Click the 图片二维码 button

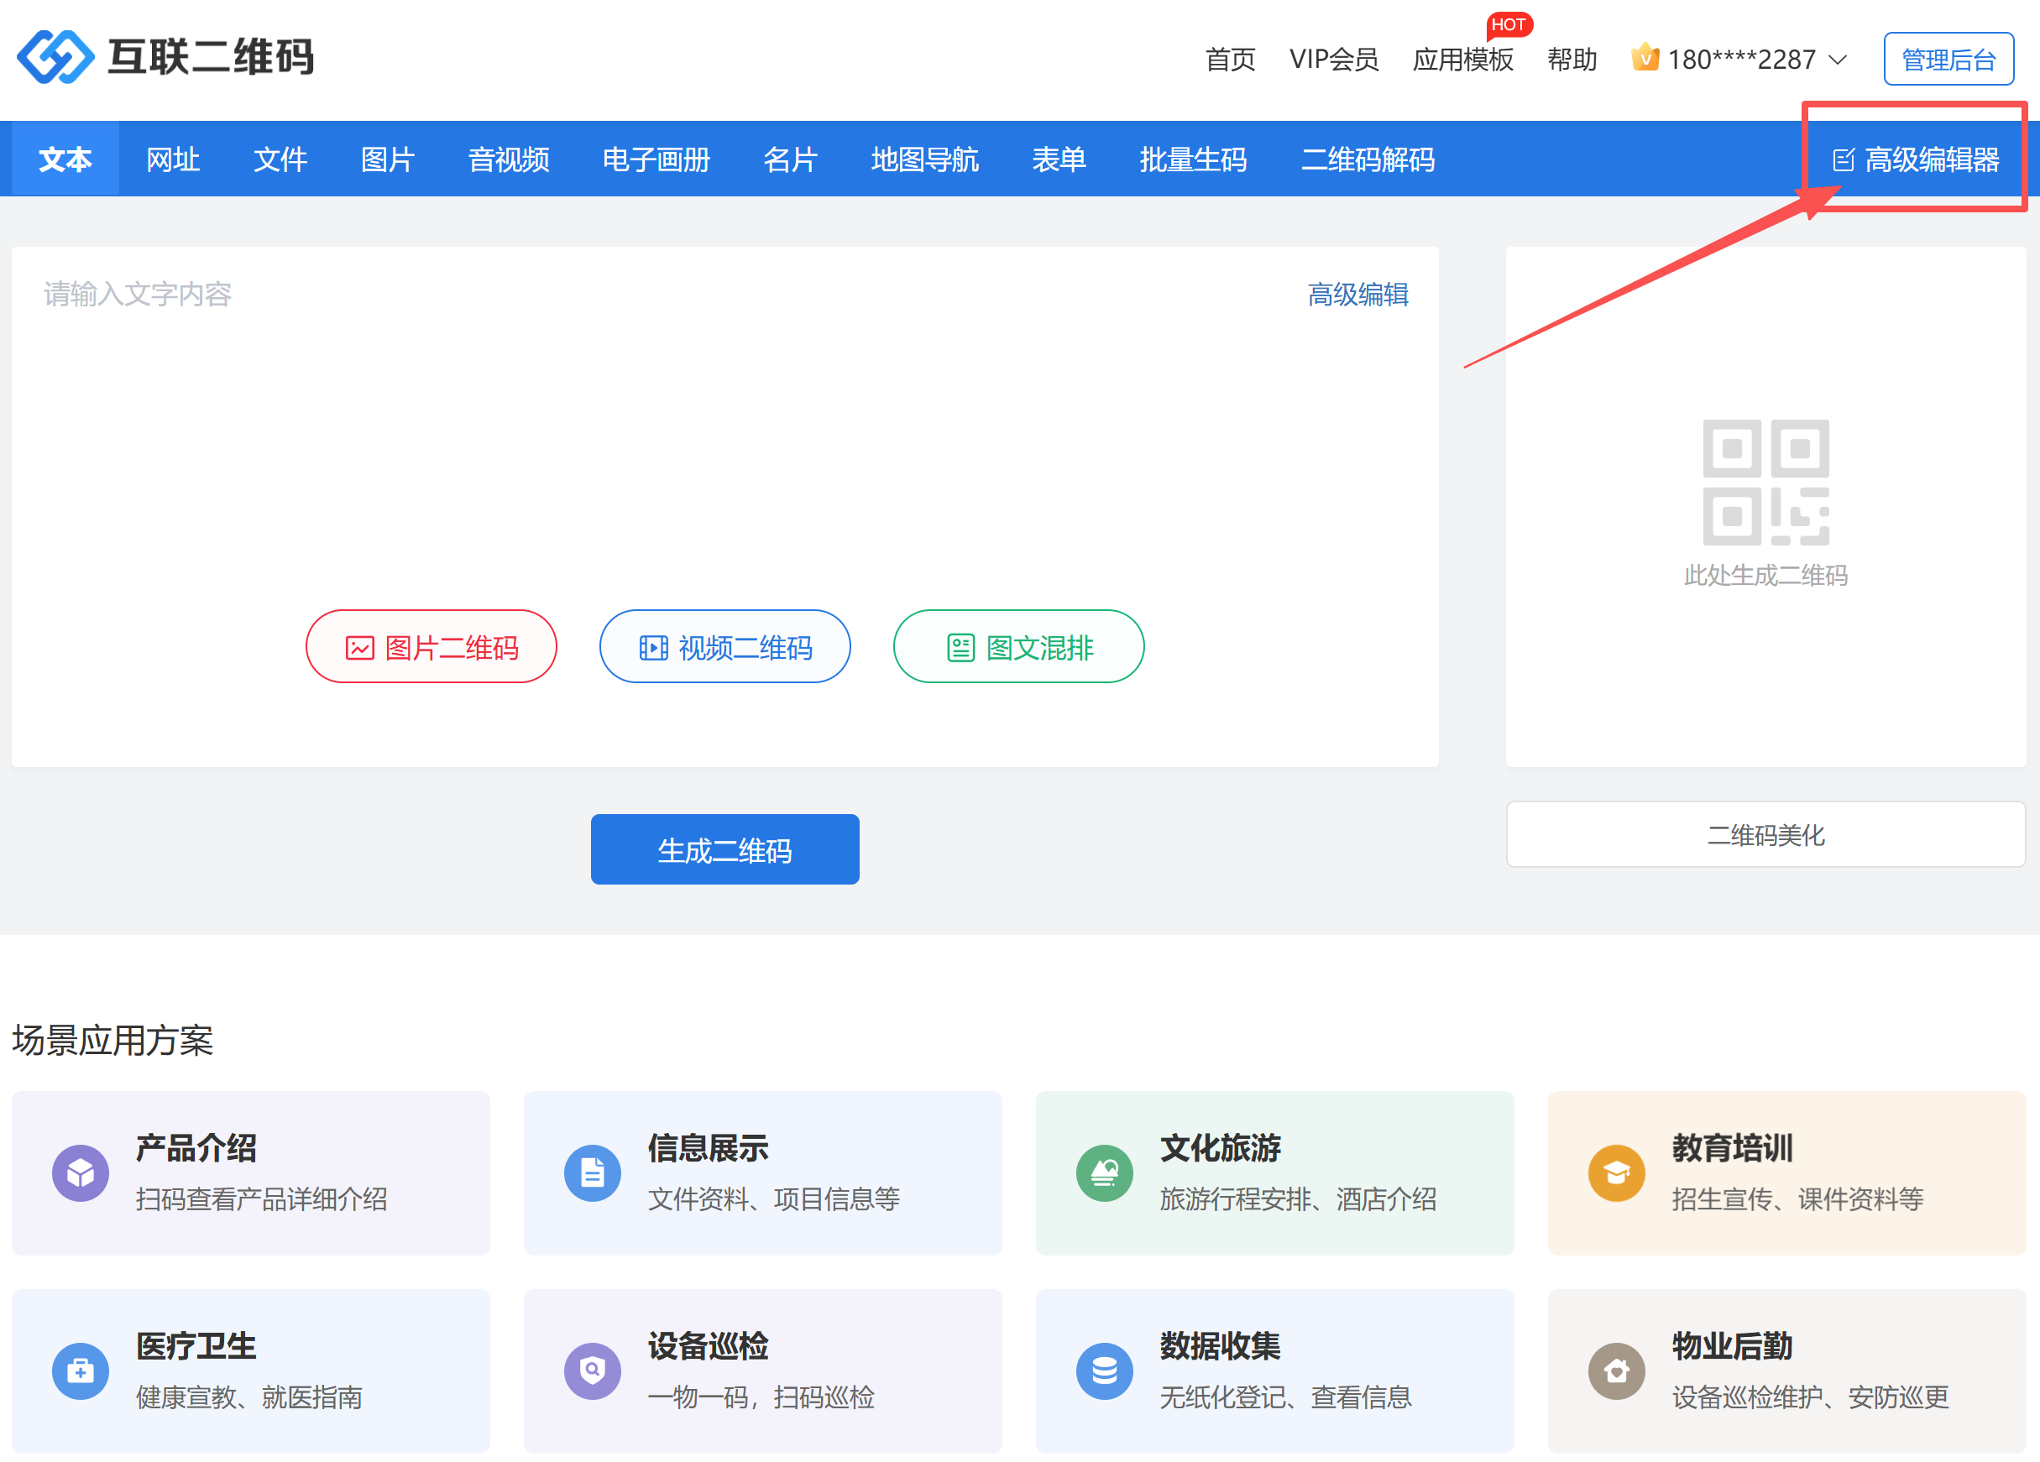431,646
